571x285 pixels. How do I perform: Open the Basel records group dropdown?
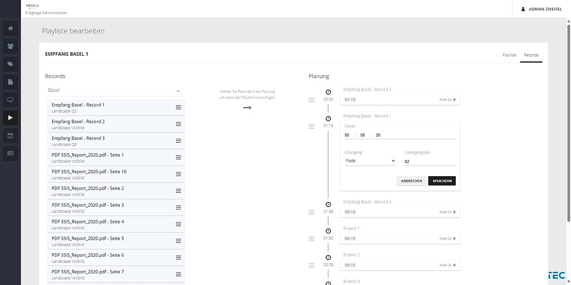[x=115, y=91]
